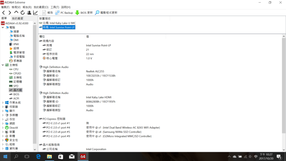Open taskbar Search
The width and height of the screenshot is (286, 161).
(x=16, y=157)
